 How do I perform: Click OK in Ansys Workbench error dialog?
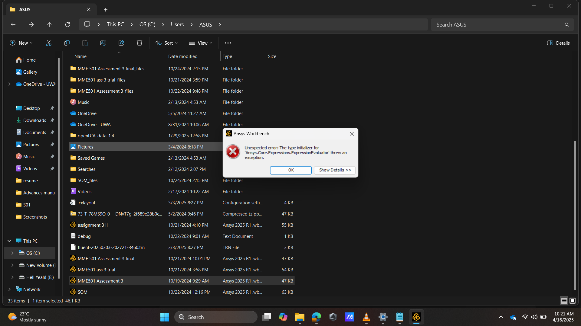tap(291, 170)
